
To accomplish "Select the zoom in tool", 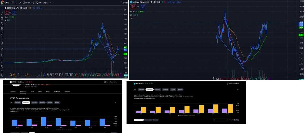I will click(x=2, y=54).
